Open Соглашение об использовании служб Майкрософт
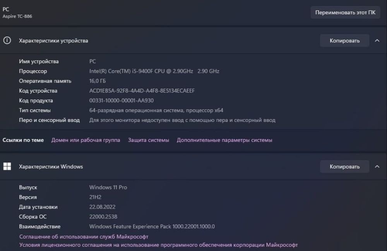Image resolution: width=387 pixels, height=251 pixels. click(x=84, y=237)
